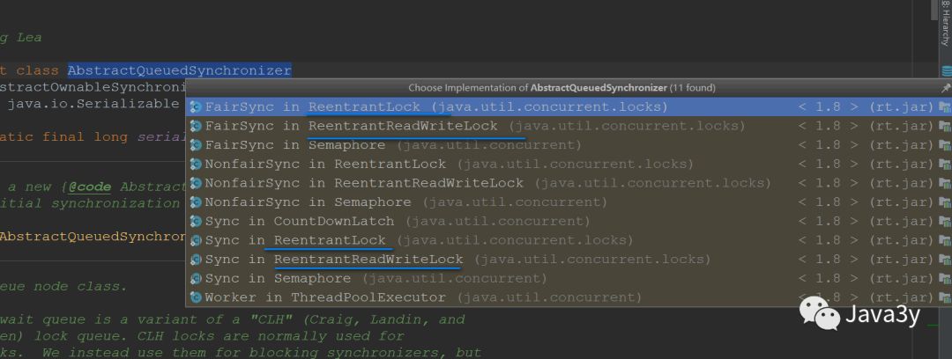Open the Database tool window icon

click(x=946, y=71)
